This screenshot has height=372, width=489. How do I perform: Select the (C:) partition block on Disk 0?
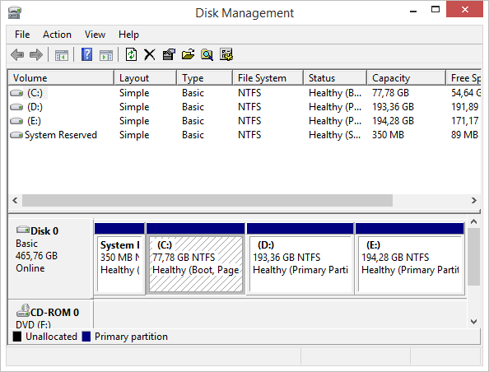(x=196, y=258)
